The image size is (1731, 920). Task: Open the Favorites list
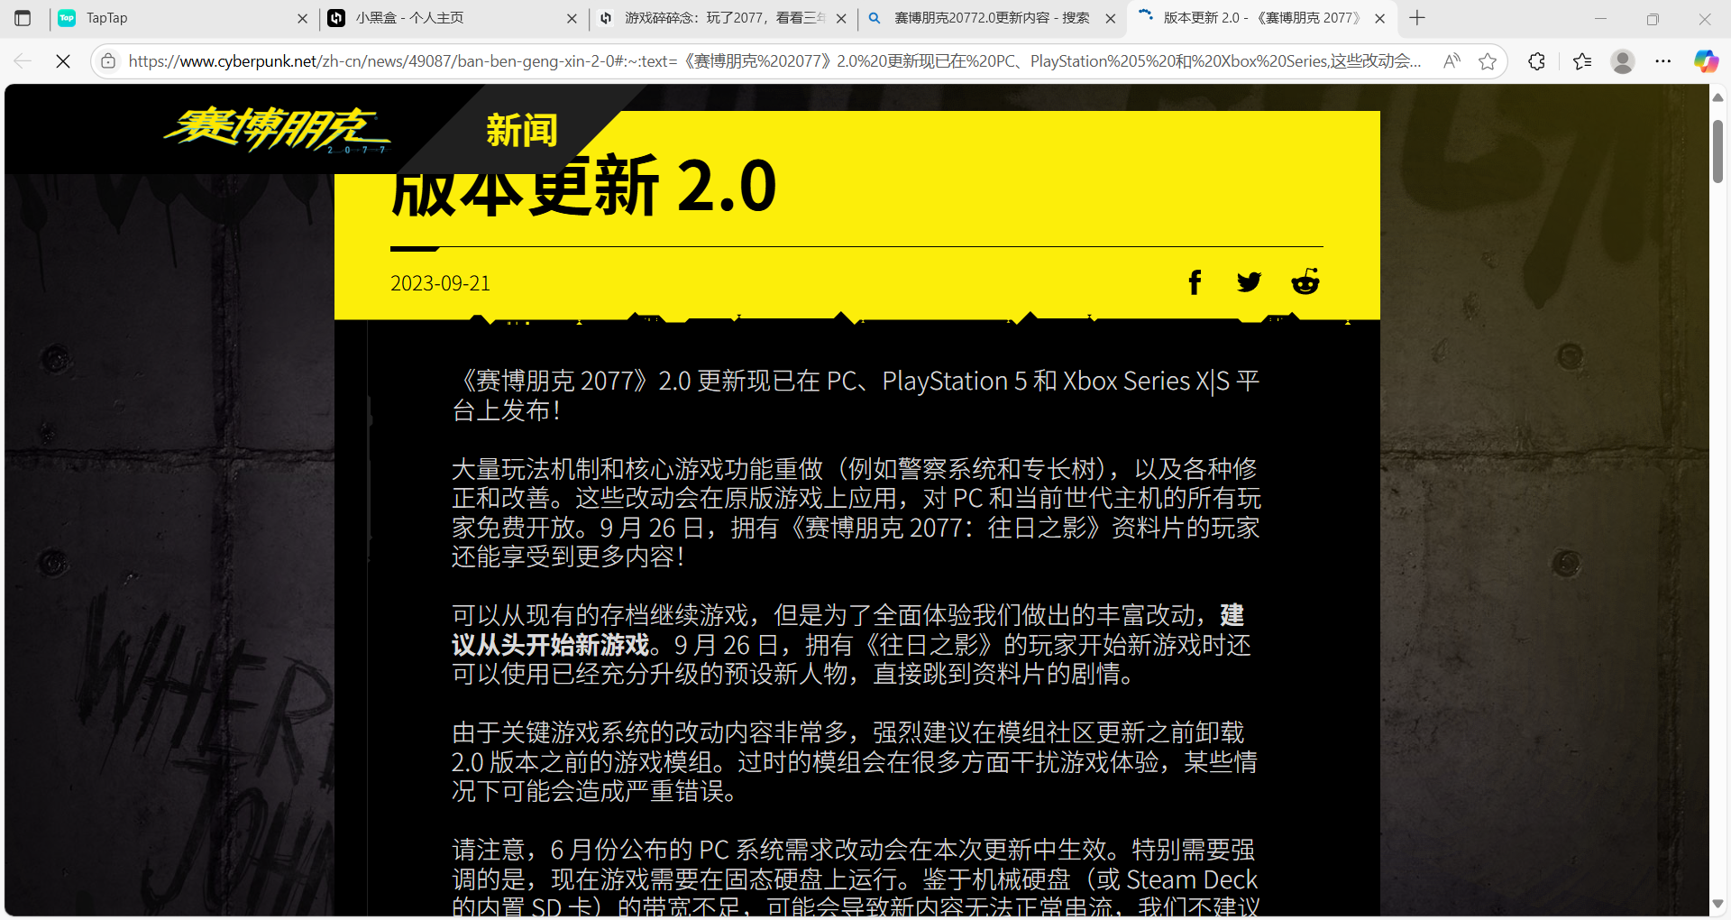[x=1582, y=61]
